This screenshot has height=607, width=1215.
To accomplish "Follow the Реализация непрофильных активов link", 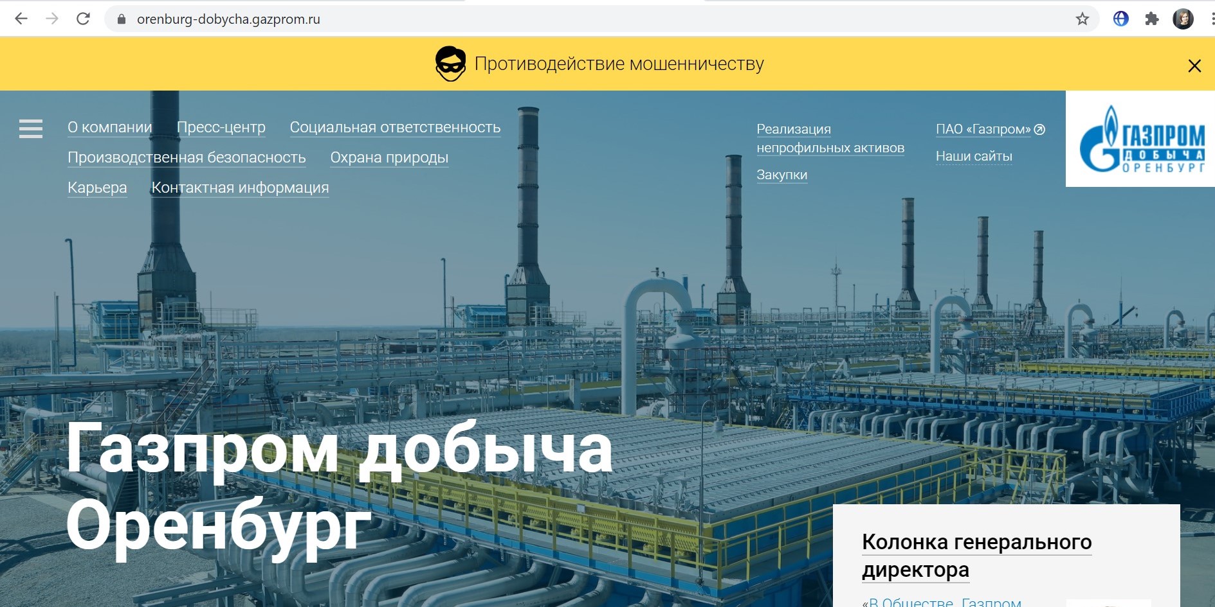I will point(830,138).
